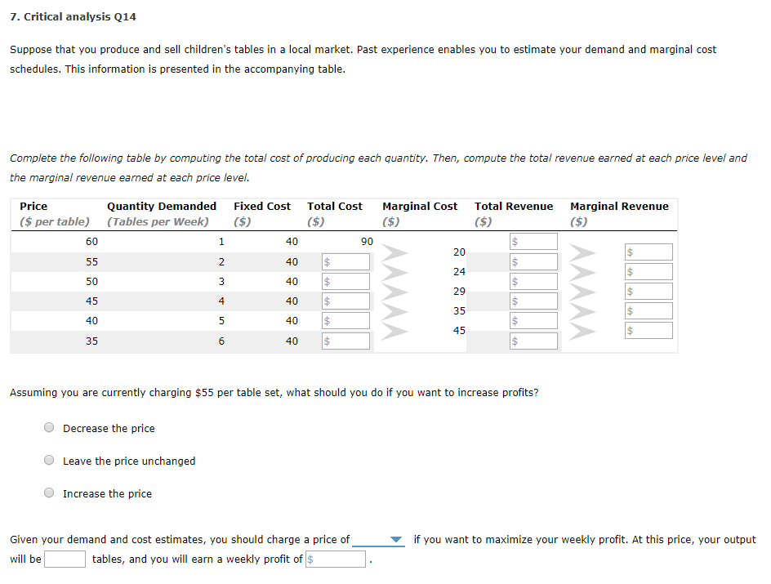Select the "Leave the price unchanged" option
The image size is (771, 584).
(48, 459)
